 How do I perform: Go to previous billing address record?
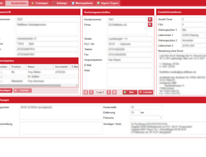click(x=91, y=92)
